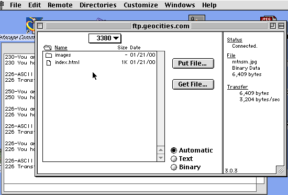The width and height of the screenshot is (288, 195).
Task: Open the Edit menu
Action: (x=35, y=5)
